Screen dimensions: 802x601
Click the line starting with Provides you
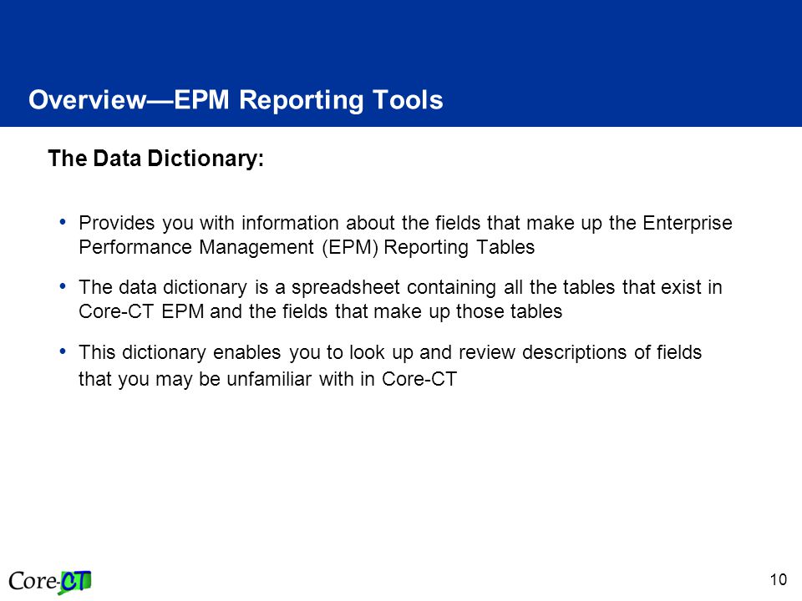click(x=406, y=224)
